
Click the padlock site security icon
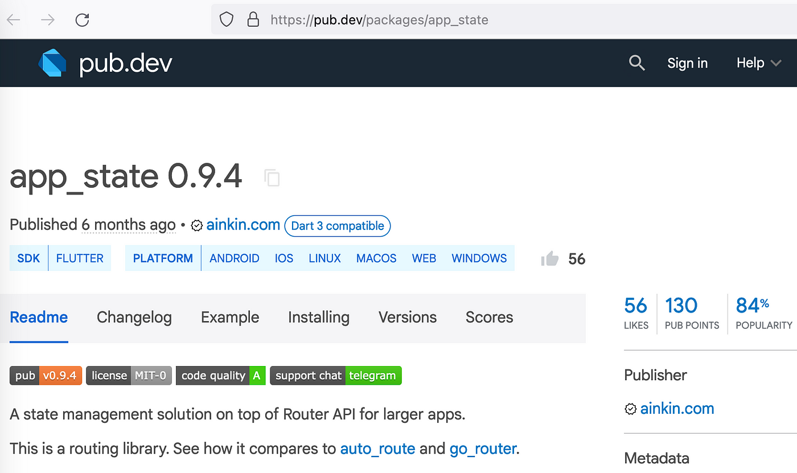tap(253, 20)
